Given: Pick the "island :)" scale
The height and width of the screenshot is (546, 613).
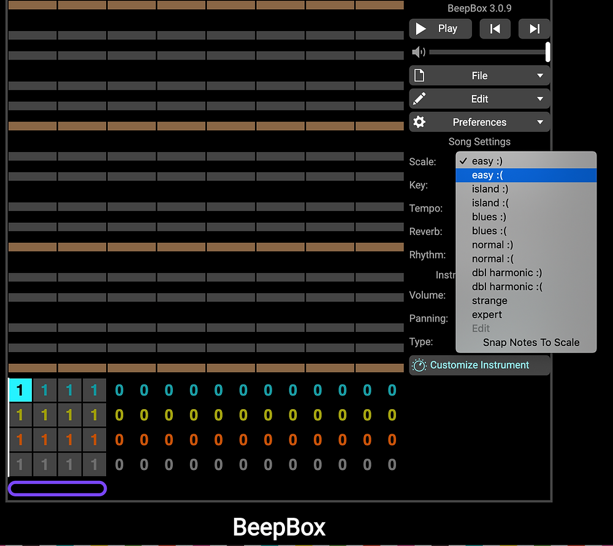Looking at the screenshot, I should (526, 190).
